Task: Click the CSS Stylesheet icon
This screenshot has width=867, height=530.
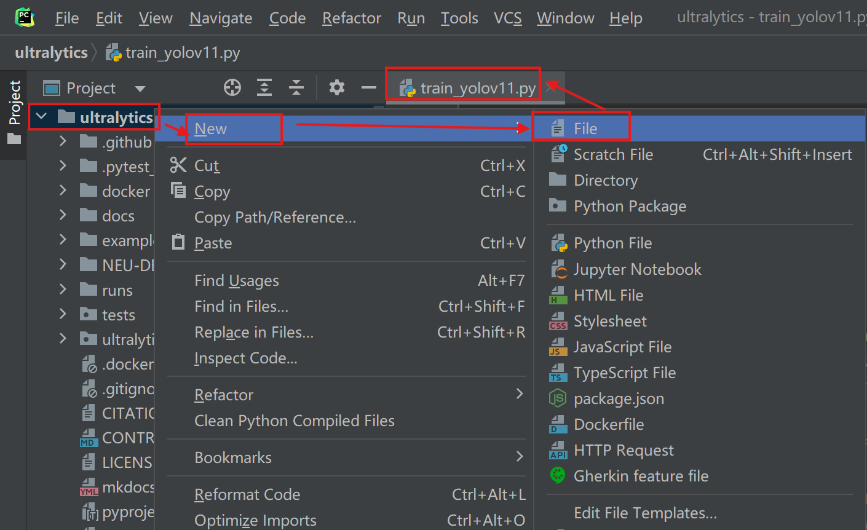Action: coord(558,321)
